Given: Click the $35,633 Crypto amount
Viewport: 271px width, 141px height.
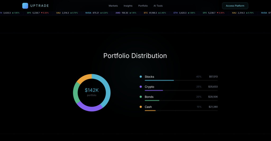Looking at the screenshot, I should pyautogui.click(x=213, y=87).
